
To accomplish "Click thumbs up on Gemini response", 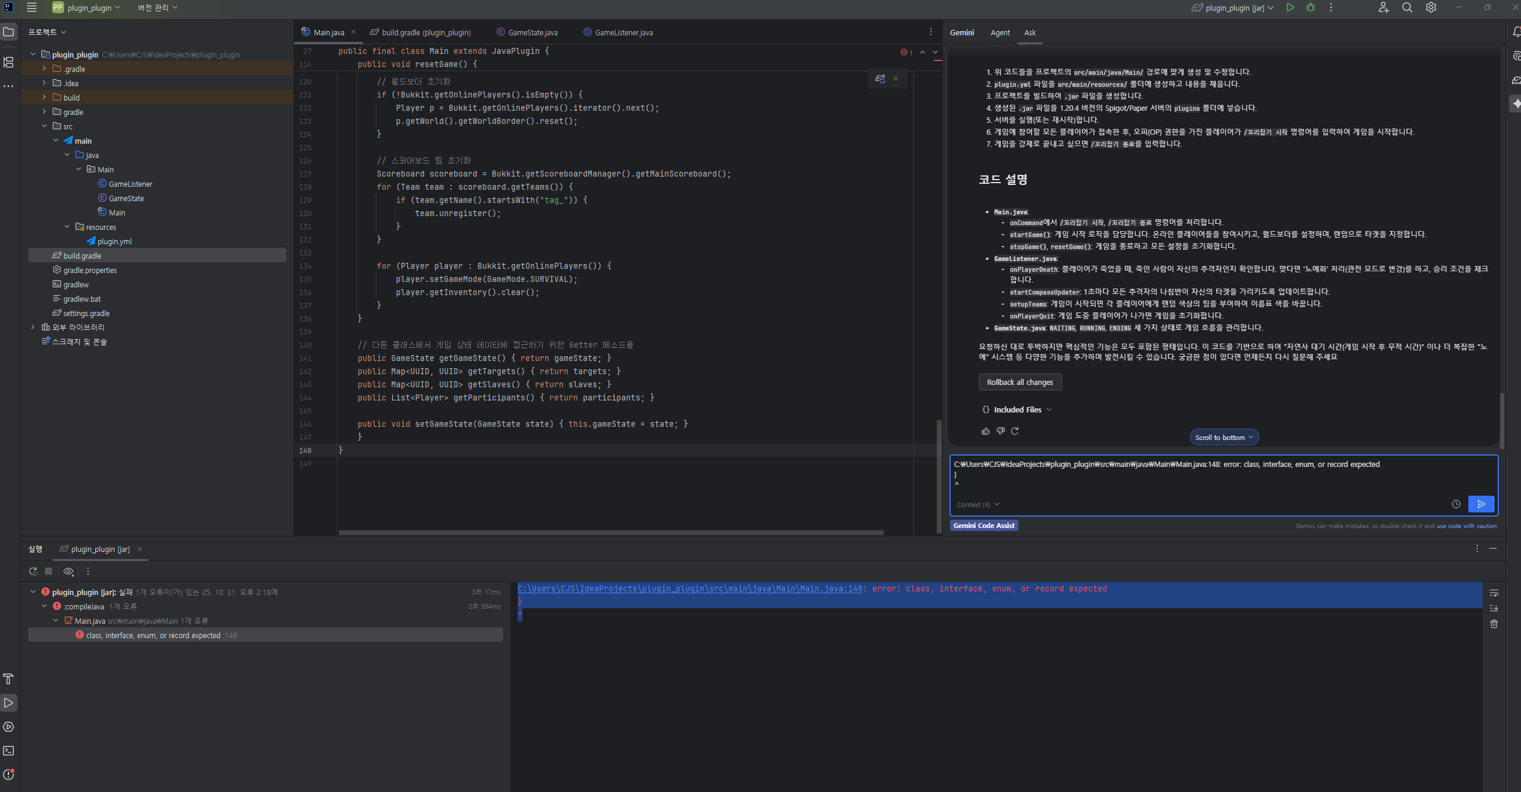I will tap(985, 431).
